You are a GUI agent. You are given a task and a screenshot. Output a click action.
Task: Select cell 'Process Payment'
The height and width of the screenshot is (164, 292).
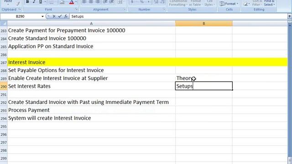pos(91,110)
